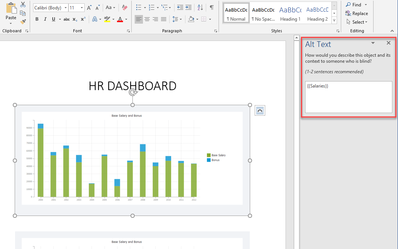
Task: Apply the Heading 2 style
Action: point(317,13)
